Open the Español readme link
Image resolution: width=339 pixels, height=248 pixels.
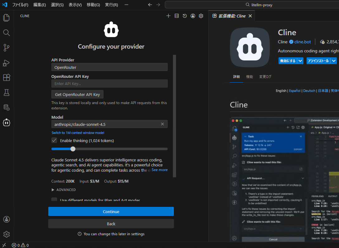tap(295, 91)
